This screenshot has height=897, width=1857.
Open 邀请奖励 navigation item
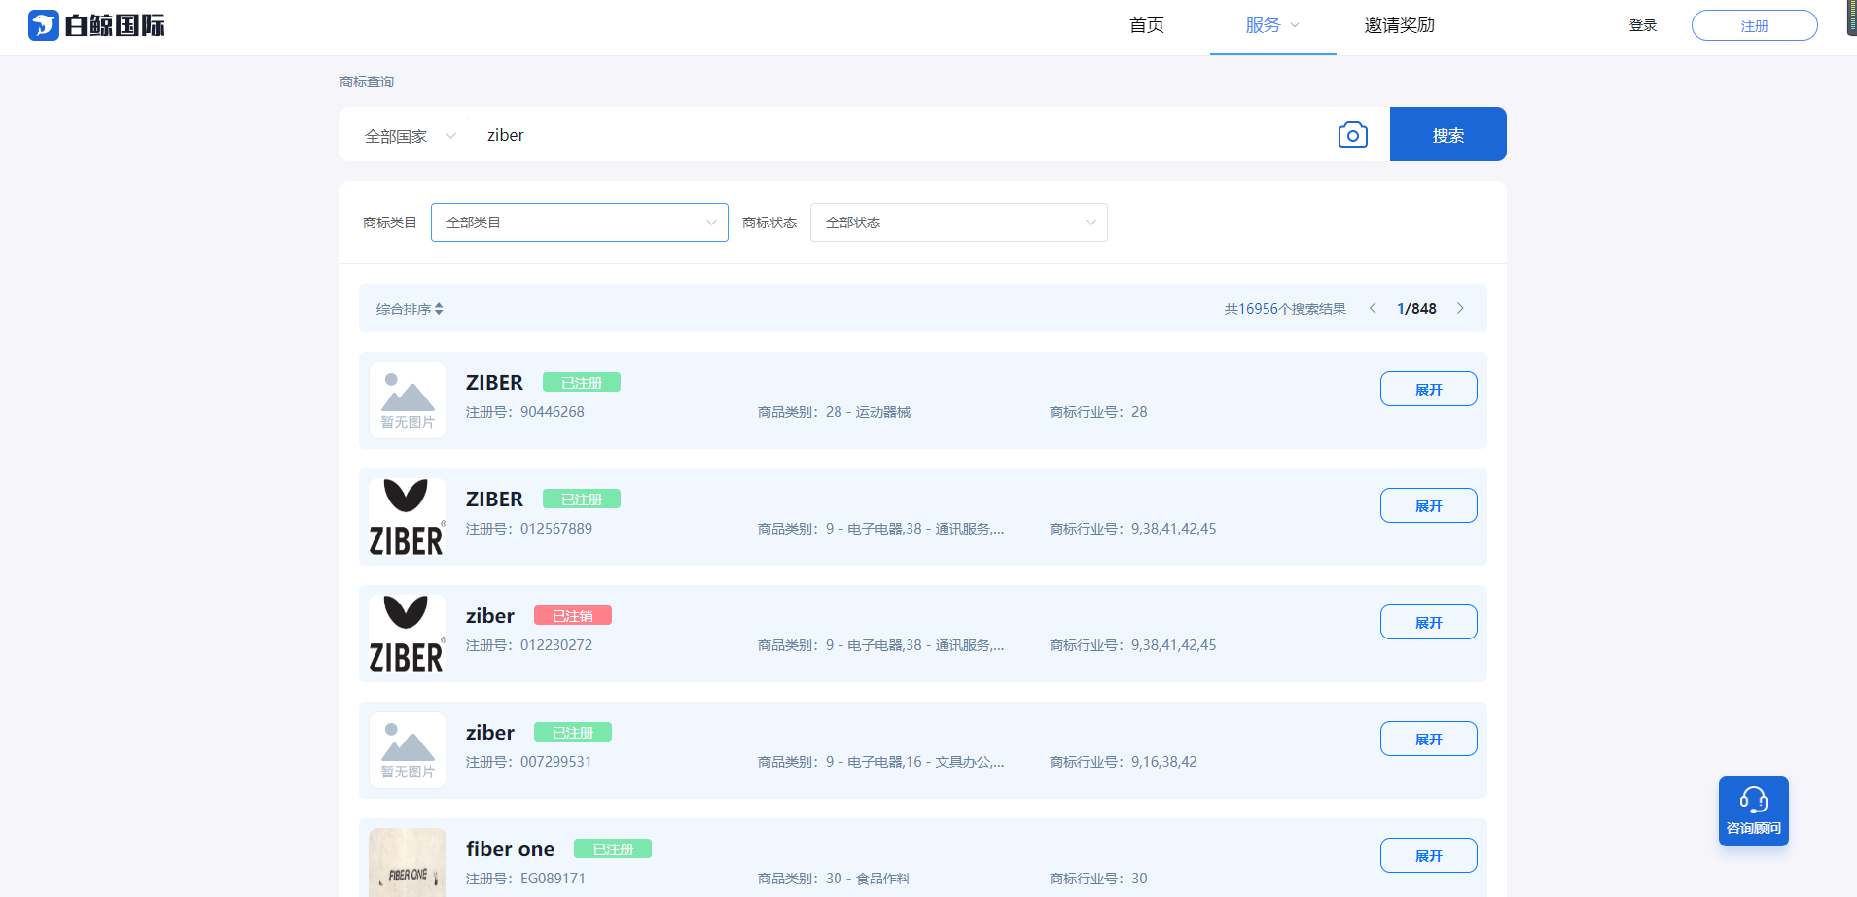[1399, 25]
